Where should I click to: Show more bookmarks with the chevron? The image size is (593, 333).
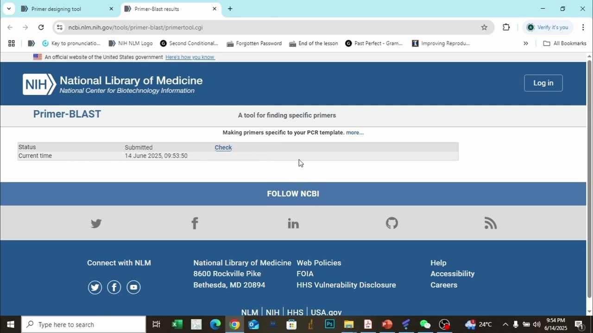[x=525, y=43]
